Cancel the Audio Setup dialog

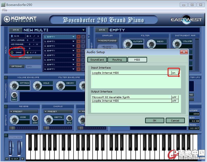click(x=175, y=120)
